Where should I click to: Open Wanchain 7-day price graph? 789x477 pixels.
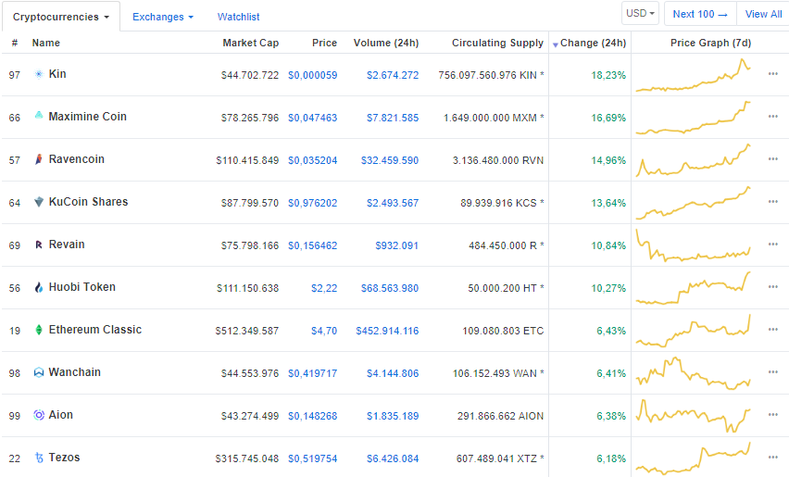694,373
